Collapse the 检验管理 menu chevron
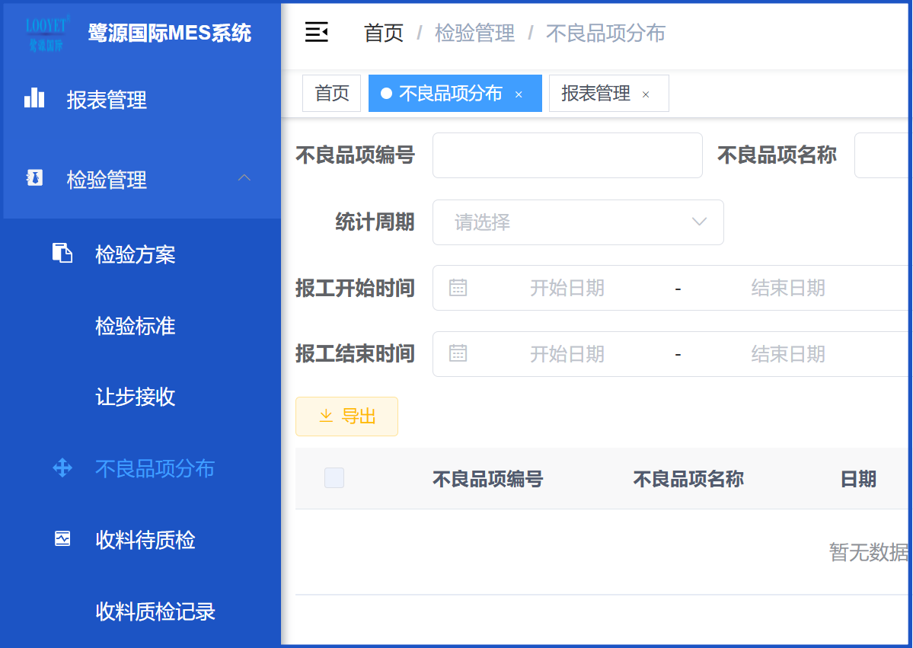The width and height of the screenshot is (913, 648). 244,177
